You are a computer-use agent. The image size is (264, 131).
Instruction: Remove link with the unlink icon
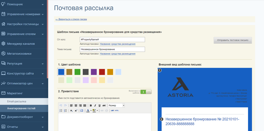point(106,111)
